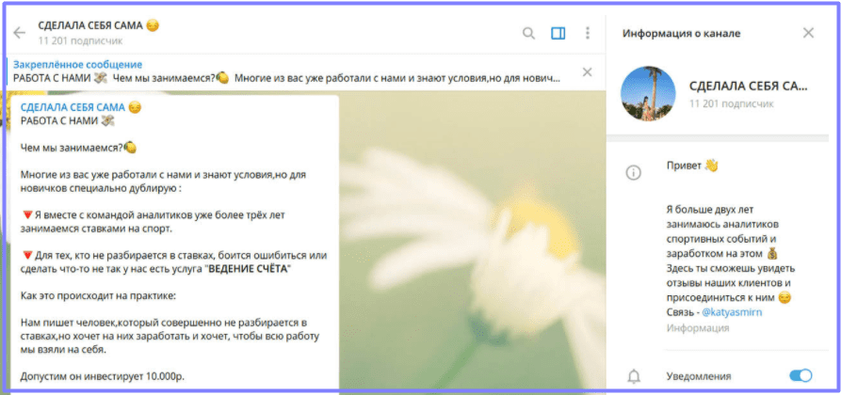Open the three-dot more options menu
The height and width of the screenshot is (395, 841).
pyautogui.click(x=588, y=33)
